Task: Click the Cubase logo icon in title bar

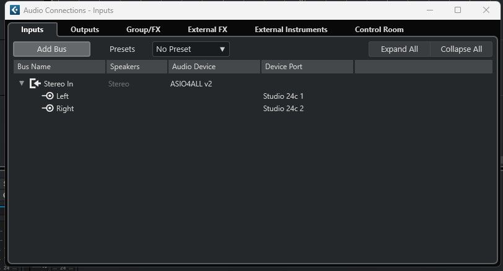Action: point(15,10)
